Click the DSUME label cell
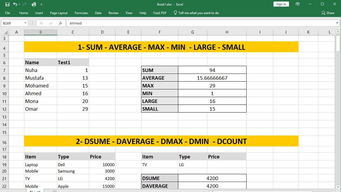Image resolution: width=341 pixels, height=192 pixels. pyautogui.click(x=160, y=178)
